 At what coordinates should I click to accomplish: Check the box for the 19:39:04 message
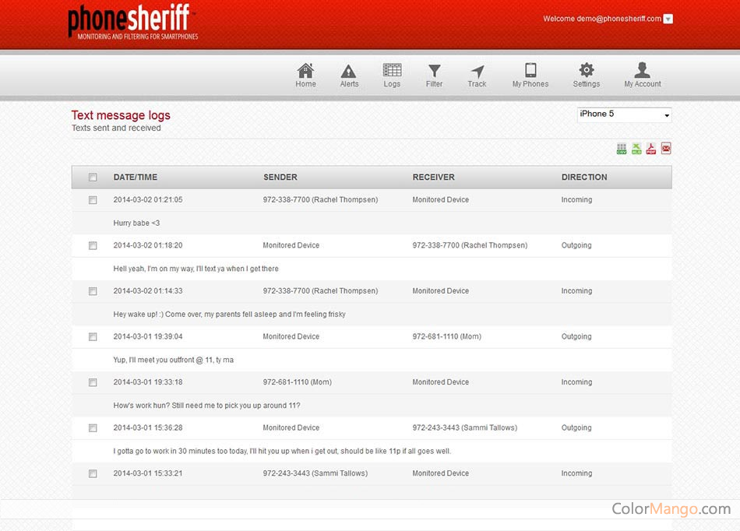pyautogui.click(x=93, y=336)
